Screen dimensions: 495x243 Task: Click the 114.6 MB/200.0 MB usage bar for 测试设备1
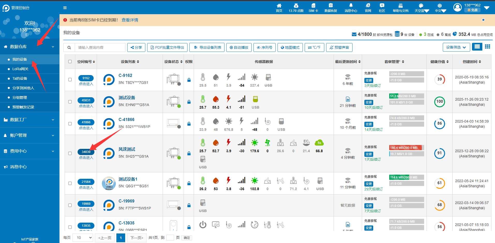(x=407, y=177)
